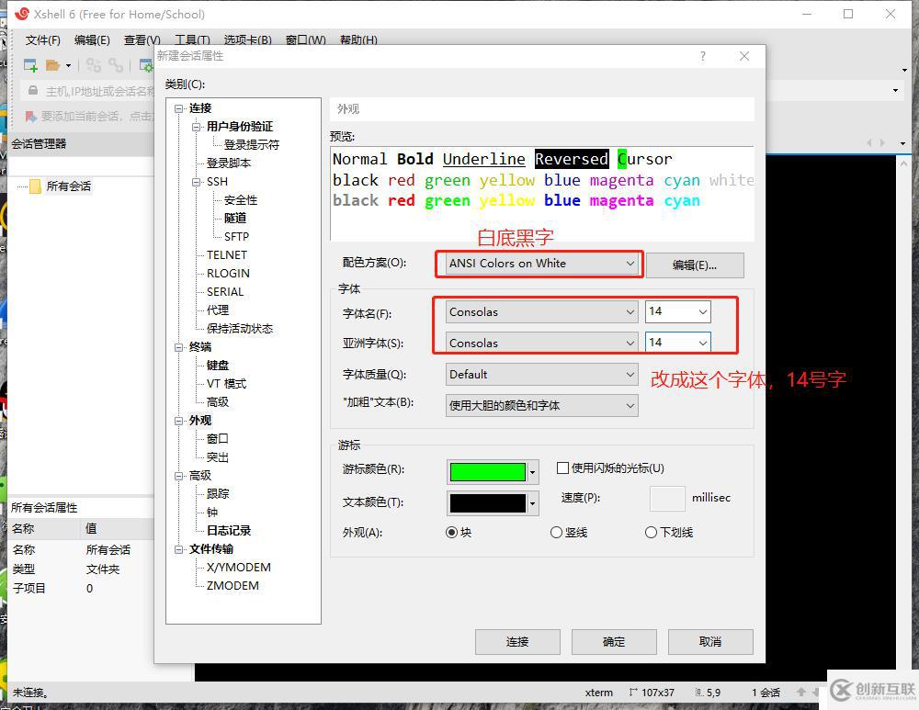Viewport: 919px width, 710px height.
Task: Select the 块 block cursor radio button
Action: 451,533
